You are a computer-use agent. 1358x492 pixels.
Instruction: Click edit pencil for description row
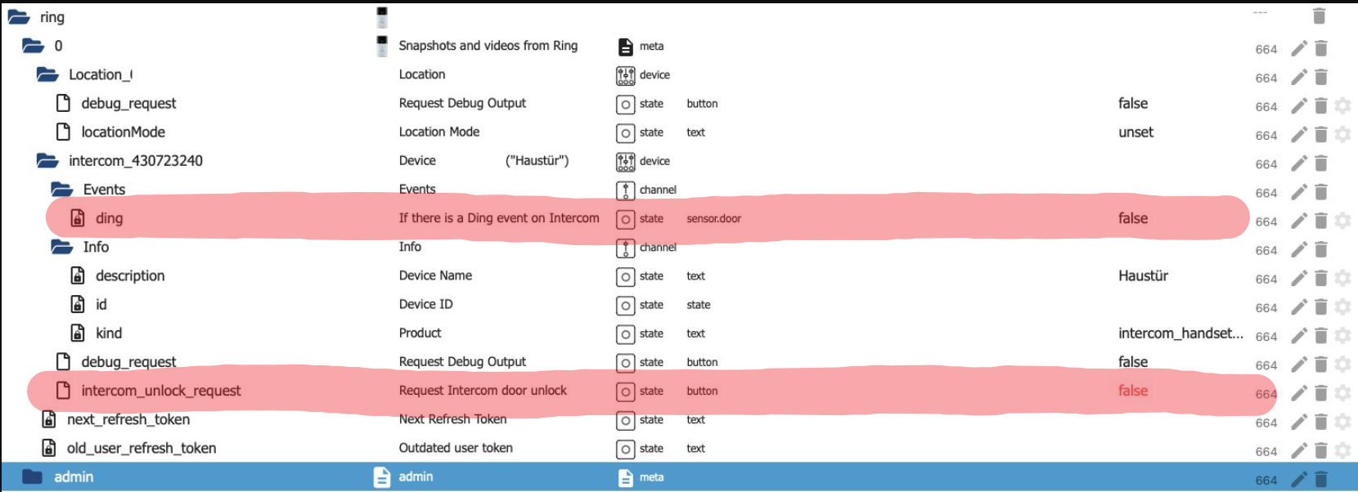(1298, 279)
